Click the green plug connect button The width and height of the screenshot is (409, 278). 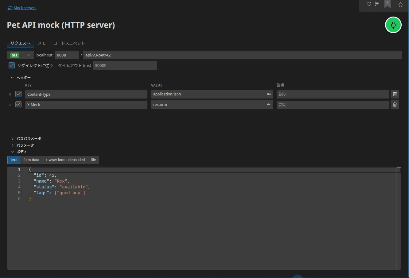click(393, 25)
